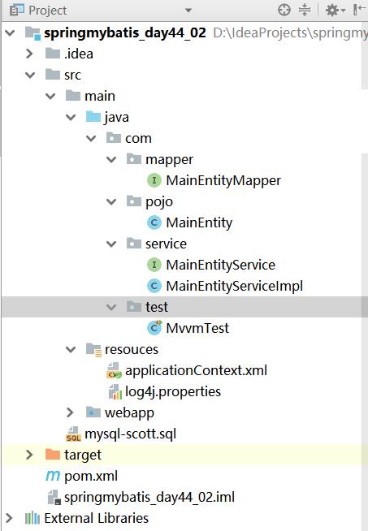This screenshot has width=368, height=531.
Task: Click the applicationContext.xml Spring config icon
Action: click(x=114, y=370)
